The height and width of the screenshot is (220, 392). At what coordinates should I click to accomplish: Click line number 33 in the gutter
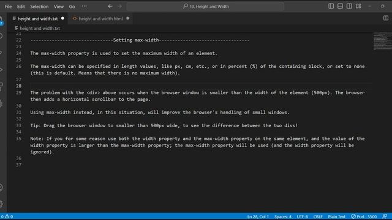19,125
